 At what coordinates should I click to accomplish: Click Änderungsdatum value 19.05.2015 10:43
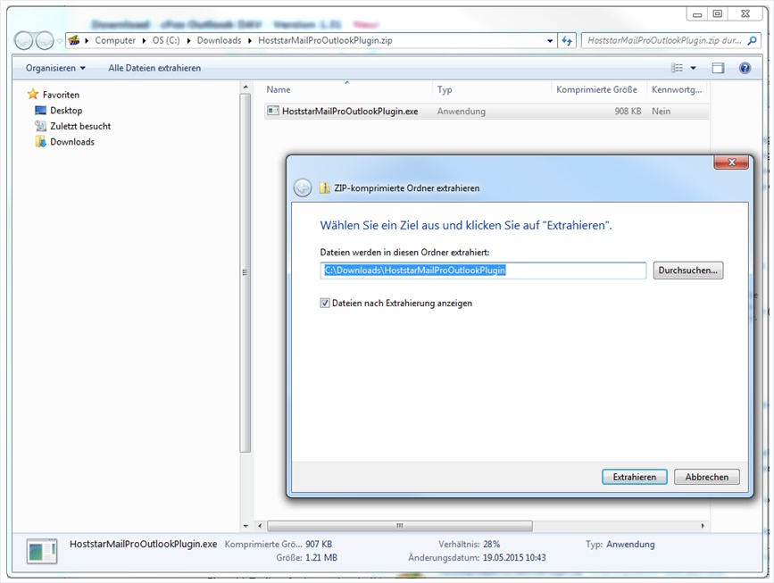coord(514,558)
